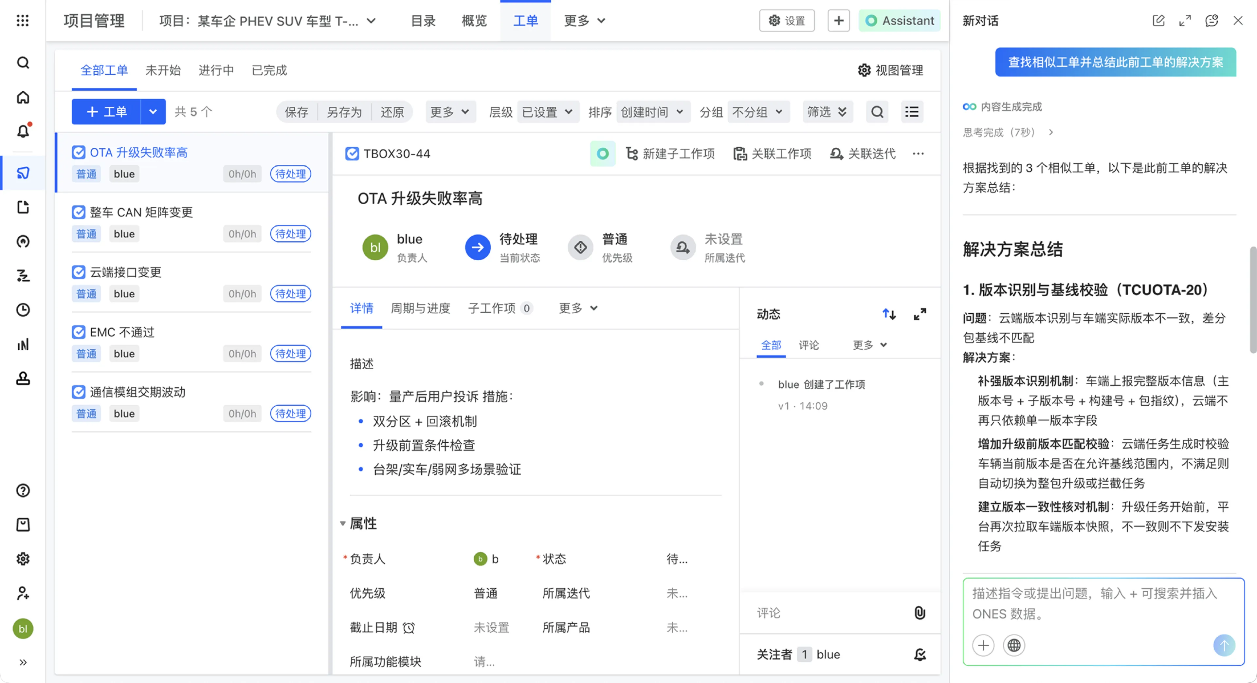Screen dimensions: 1257x683
Task: Click the 关联工作项 button
Action: point(772,154)
